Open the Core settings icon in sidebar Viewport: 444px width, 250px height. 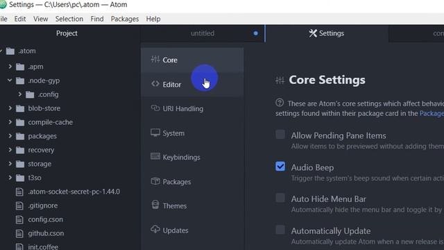155,59
